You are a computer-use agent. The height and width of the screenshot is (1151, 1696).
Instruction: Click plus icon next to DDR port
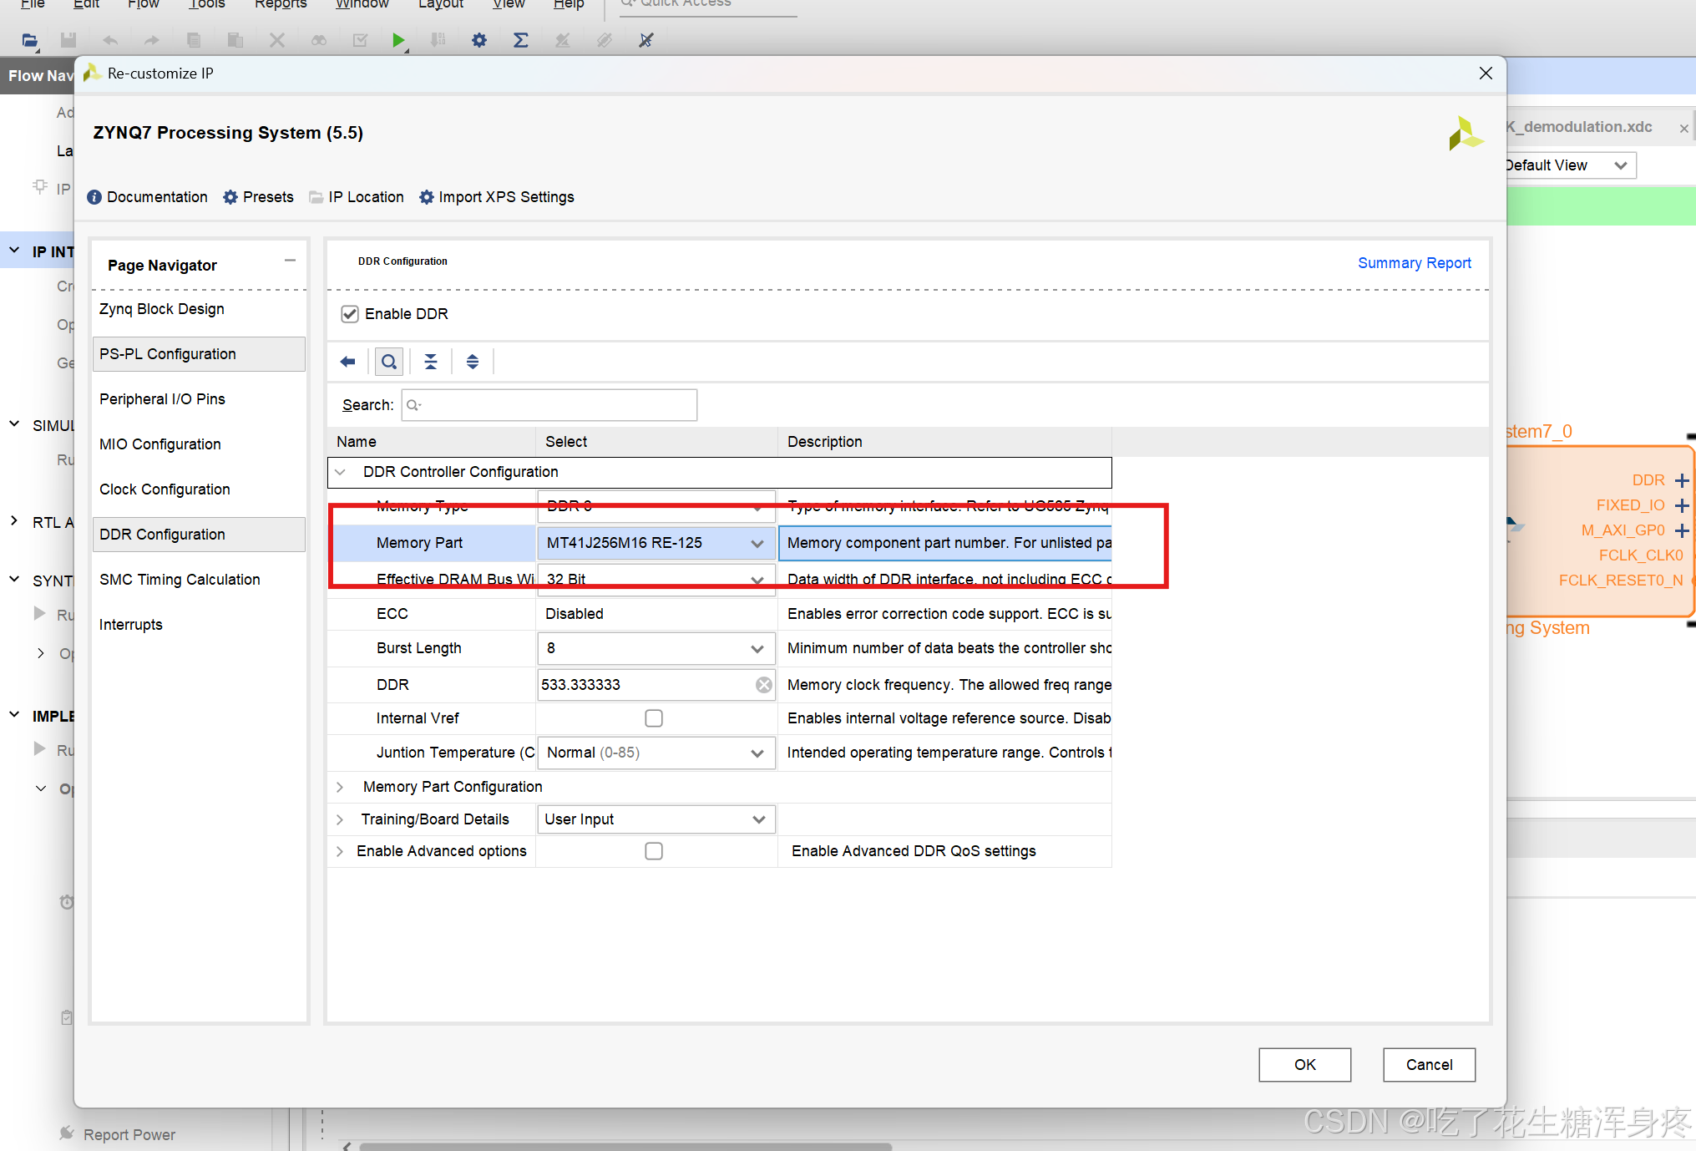pos(1682,480)
